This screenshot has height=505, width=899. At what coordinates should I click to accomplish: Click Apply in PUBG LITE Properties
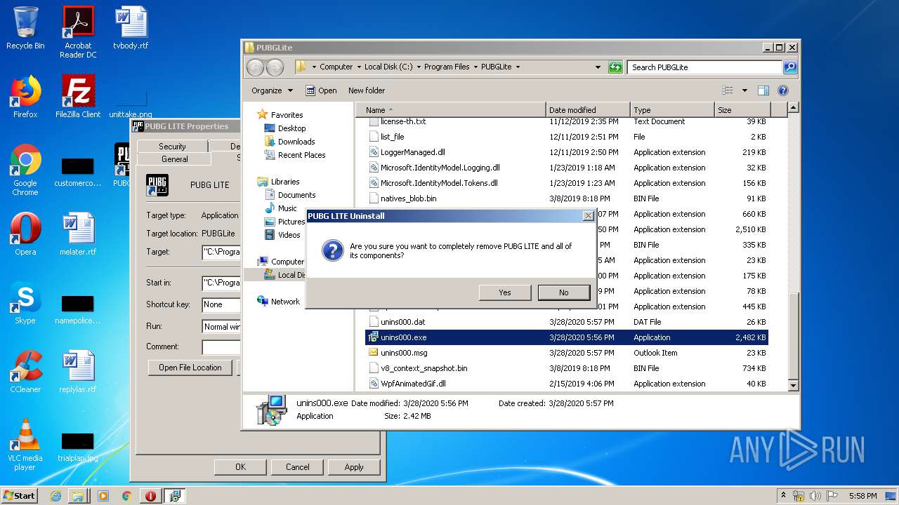[354, 467]
